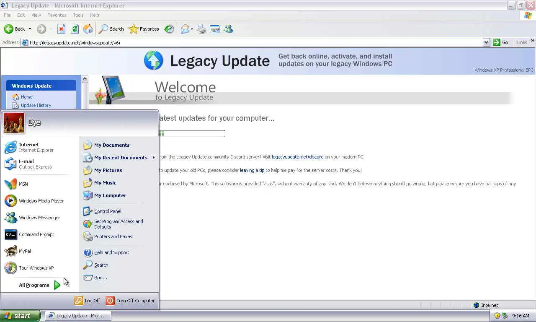This screenshot has width=536, height=322.
Task: Click the IE Back arrow button
Action: [x=14, y=29]
